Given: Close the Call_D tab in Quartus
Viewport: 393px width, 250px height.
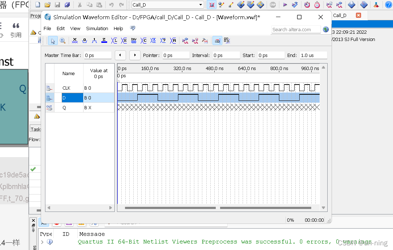Looking at the screenshot, I should (x=358, y=15).
